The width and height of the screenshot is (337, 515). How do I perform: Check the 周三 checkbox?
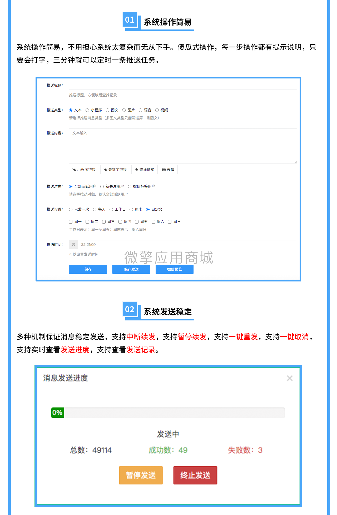104,222
